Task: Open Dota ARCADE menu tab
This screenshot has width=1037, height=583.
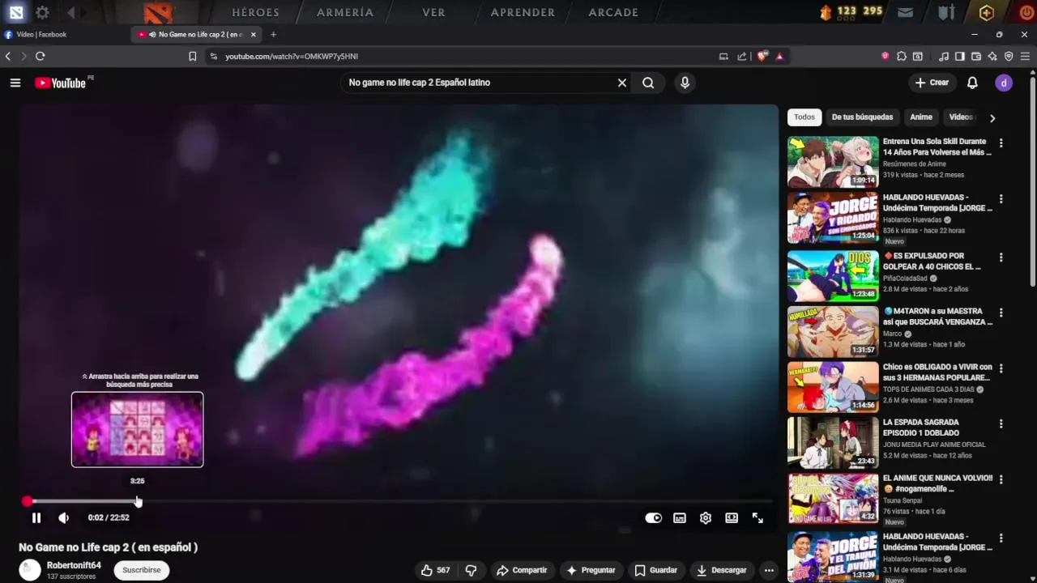Action: [x=613, y=12]
